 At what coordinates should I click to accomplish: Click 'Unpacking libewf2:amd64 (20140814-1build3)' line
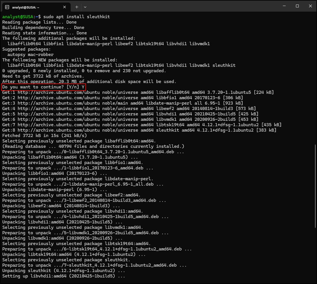(61, 206)
